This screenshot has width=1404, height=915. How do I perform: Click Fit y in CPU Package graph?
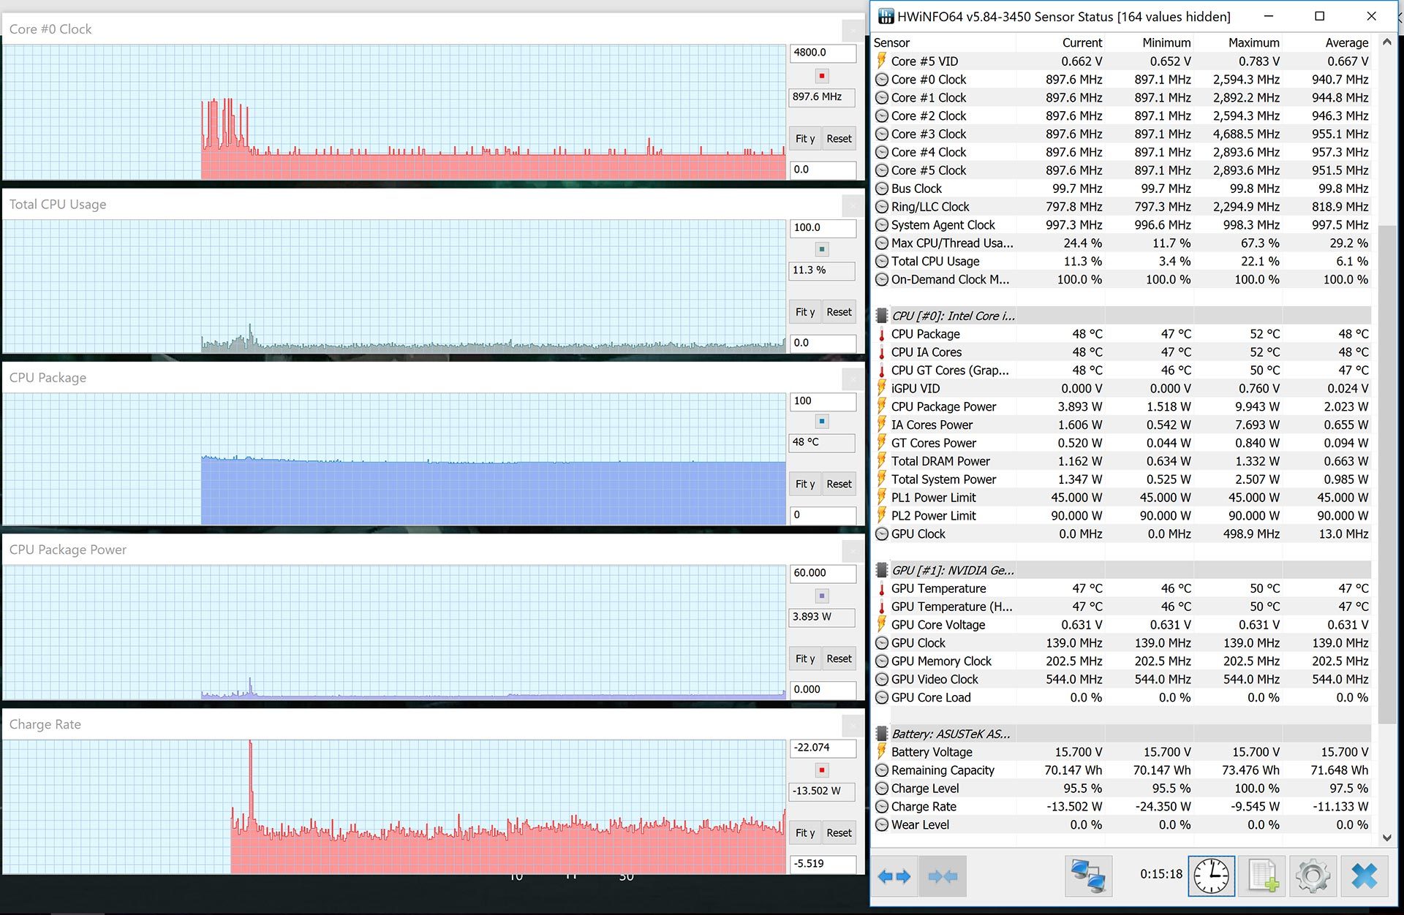point(805,484)
